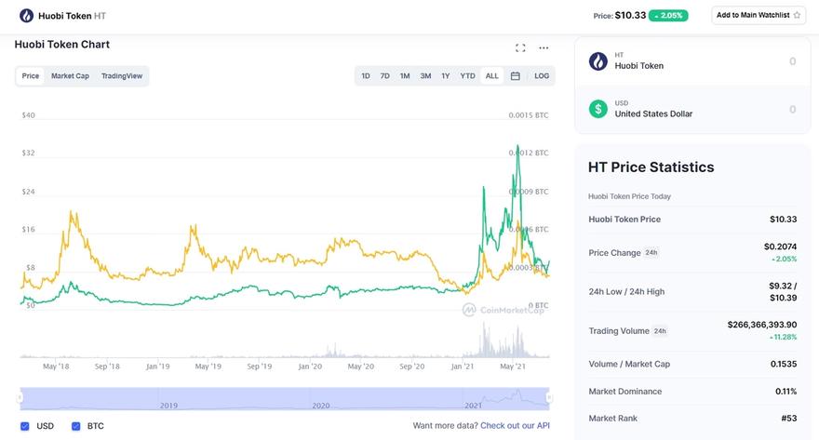
Task: Select the ALL time range
Action: pyautogui.click(x=492, y=76)
